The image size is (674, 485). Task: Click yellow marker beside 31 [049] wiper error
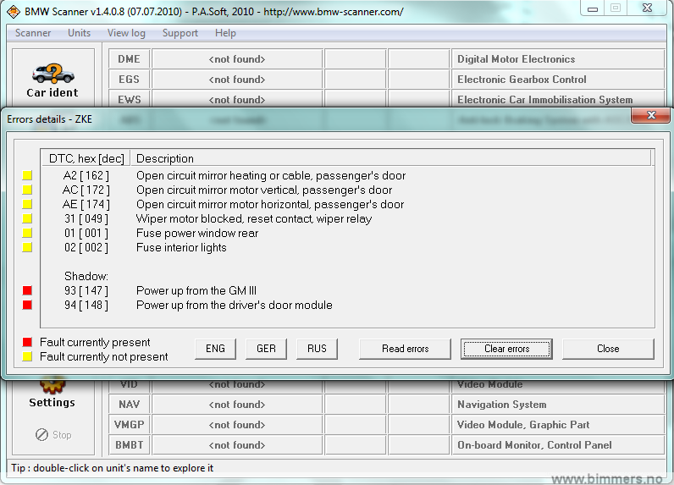(28, 219)
